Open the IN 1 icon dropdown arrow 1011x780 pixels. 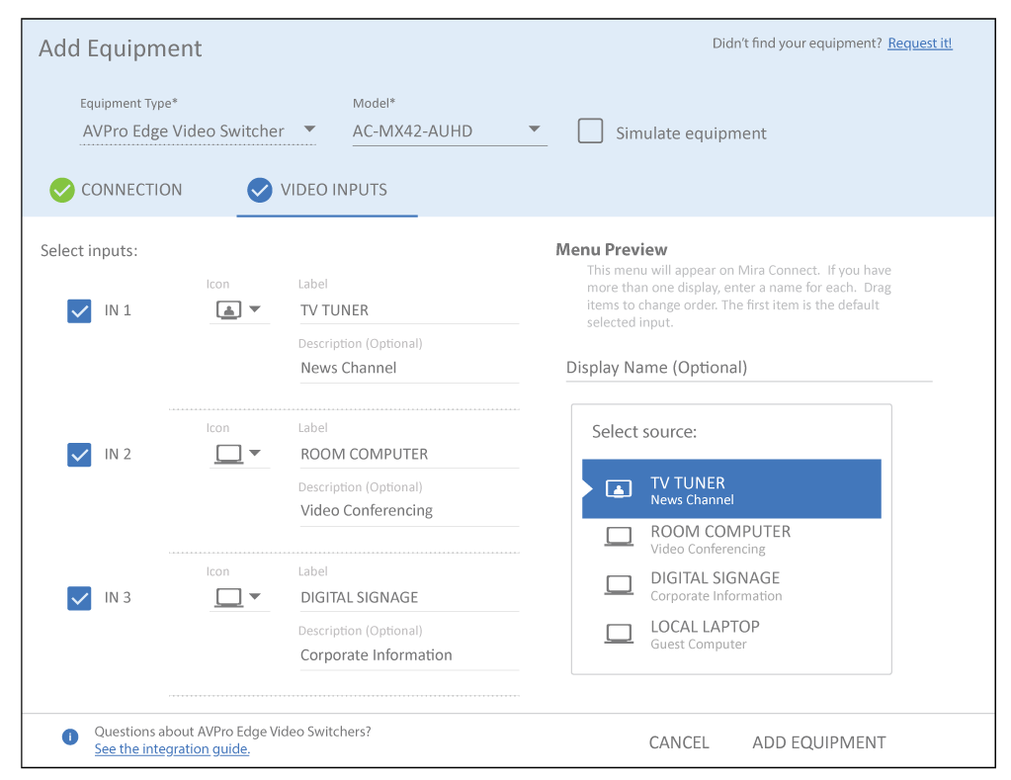(255, 309)
